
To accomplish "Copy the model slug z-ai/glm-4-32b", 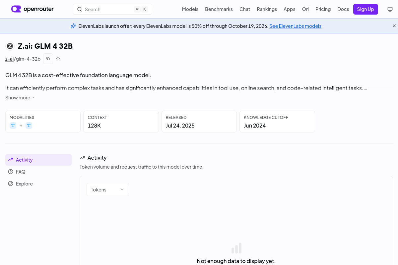I will [48, 59].
